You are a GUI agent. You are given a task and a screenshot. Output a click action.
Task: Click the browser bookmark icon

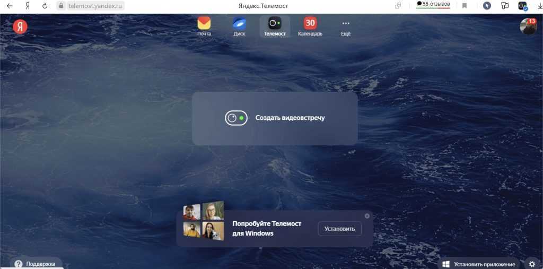tap(465, 6)
